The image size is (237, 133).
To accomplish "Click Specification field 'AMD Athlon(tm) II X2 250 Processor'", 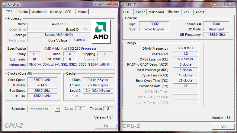I will pos(70,48).
